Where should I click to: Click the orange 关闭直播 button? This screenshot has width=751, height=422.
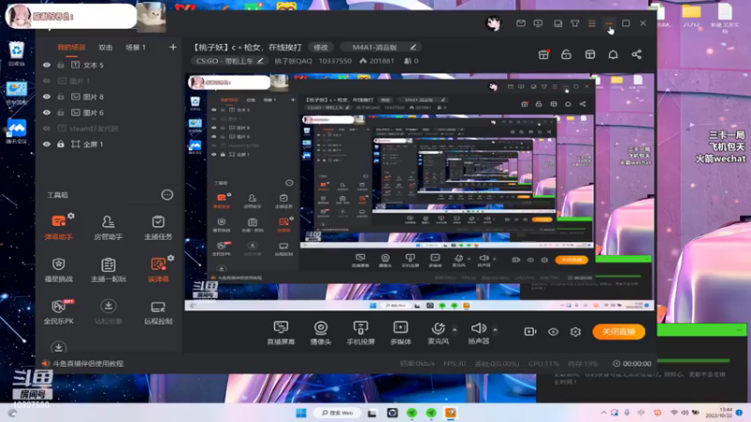point(619,332)
